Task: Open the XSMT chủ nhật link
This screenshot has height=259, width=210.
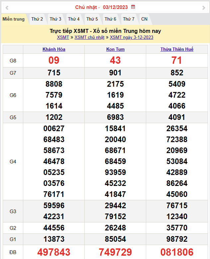Action: point(89,38)
